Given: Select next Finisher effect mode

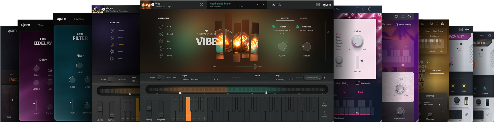Looking at the screenshot, I should (x=284, y=34).
